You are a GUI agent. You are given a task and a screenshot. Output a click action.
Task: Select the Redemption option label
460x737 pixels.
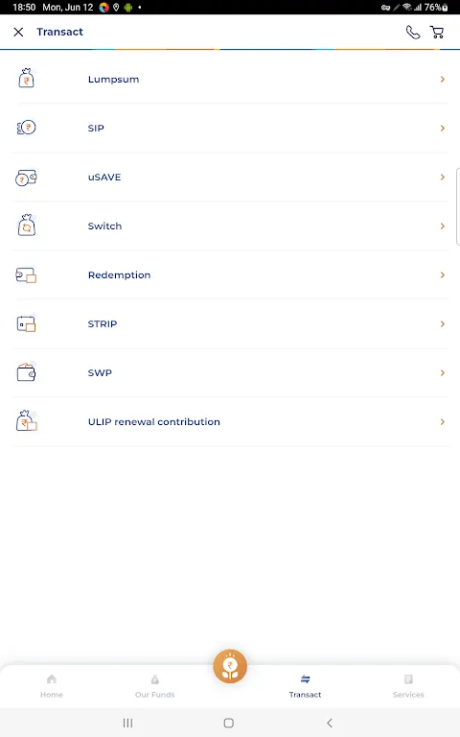119,275
